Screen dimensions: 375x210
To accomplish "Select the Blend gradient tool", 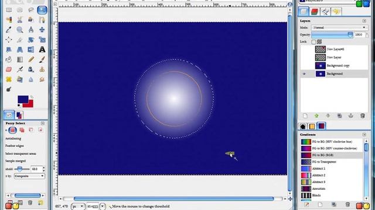I will [20, 60].
